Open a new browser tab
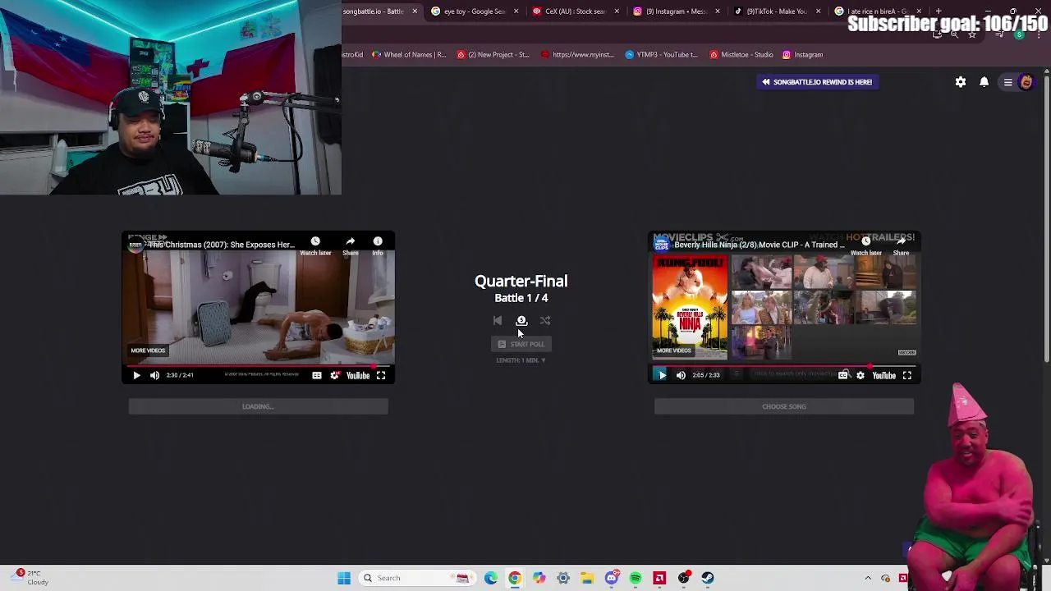 [x=939, y=11]
